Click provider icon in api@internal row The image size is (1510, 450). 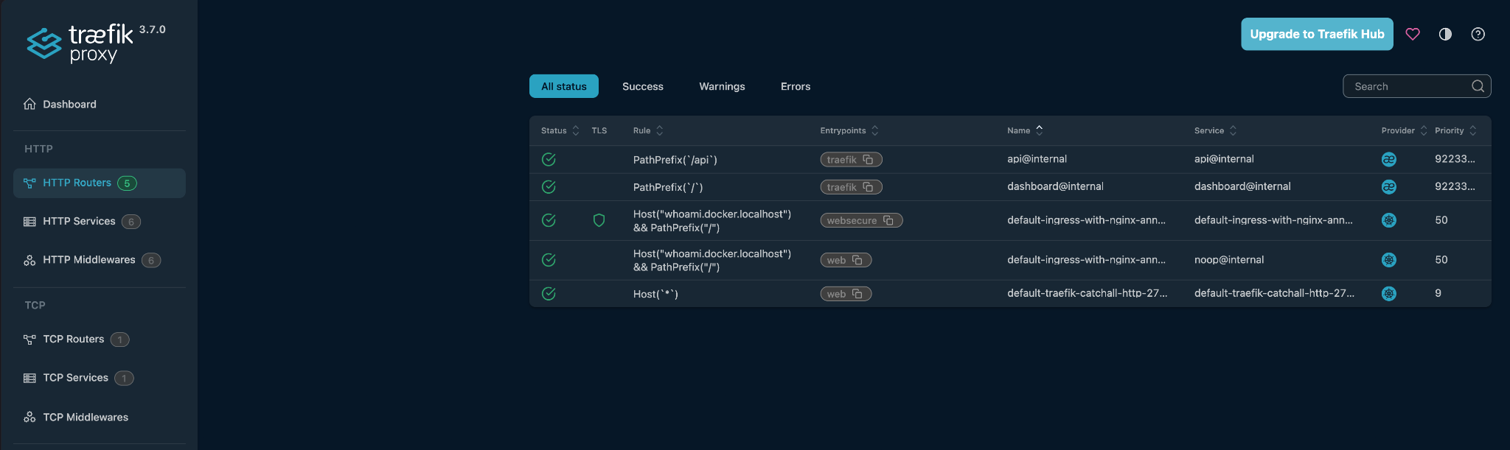point(1389,159)
